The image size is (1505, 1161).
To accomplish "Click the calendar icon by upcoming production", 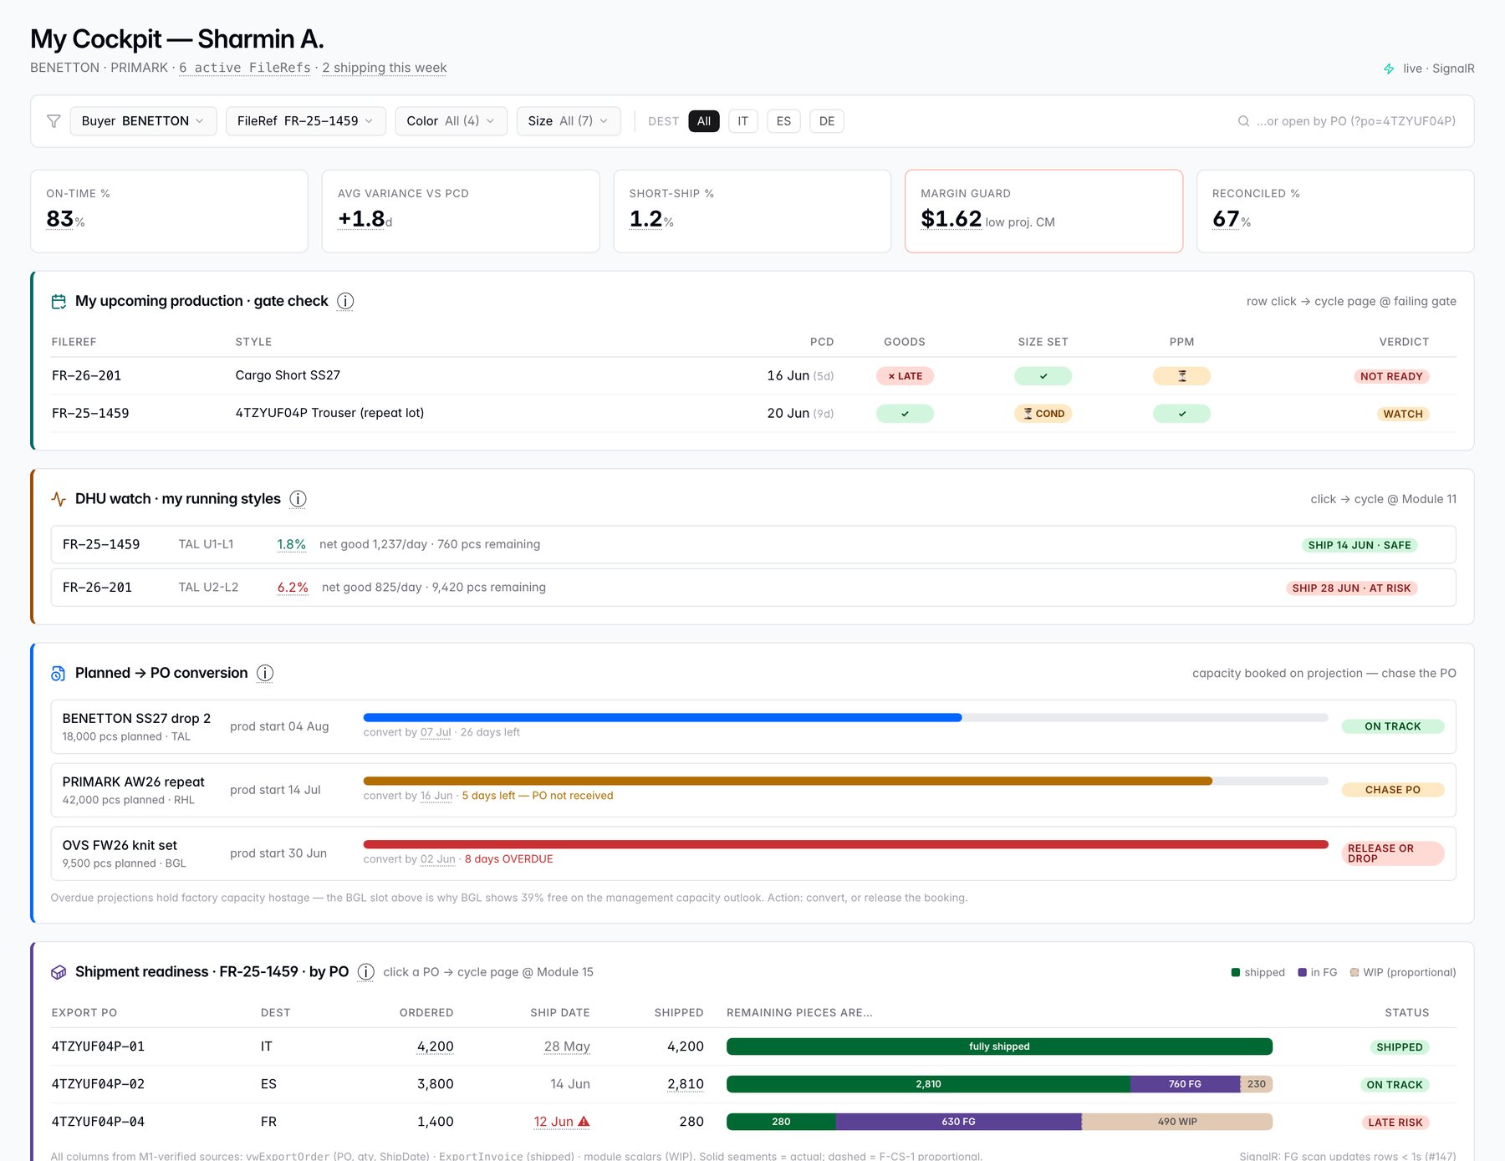I will (59, 302).
